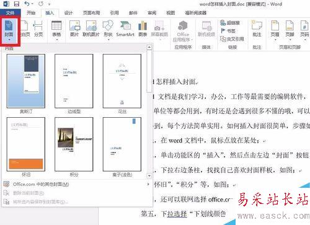The height and width of the screenshot is (225, 310).
Task: Open the customize quick access toolbar dropdown
Action: tap(49, 4)
